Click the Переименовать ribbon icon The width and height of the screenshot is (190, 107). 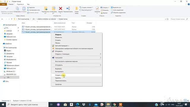click(x=68, y=9)
